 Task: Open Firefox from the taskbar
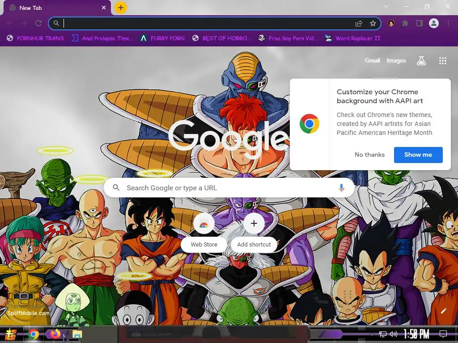55,334
